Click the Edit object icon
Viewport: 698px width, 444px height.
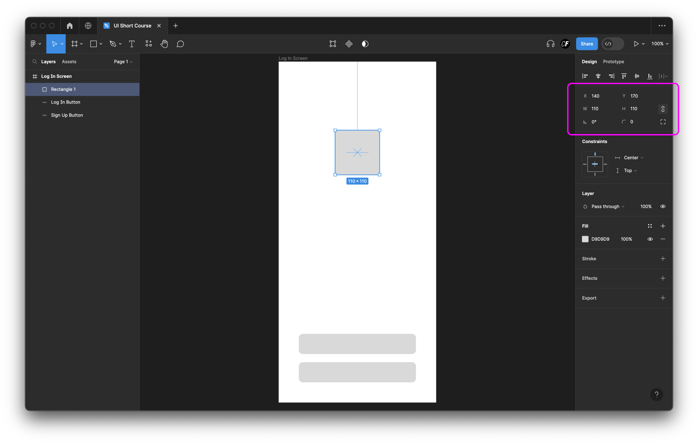click(x=333, y=44)
